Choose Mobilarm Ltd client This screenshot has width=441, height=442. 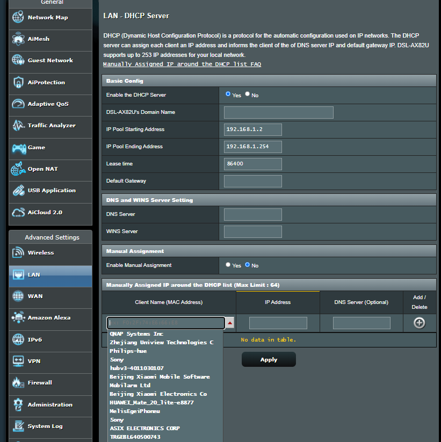point(130,386)
